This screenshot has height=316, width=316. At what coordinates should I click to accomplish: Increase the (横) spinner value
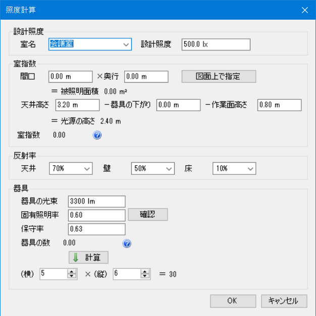[x=72, y=272]
